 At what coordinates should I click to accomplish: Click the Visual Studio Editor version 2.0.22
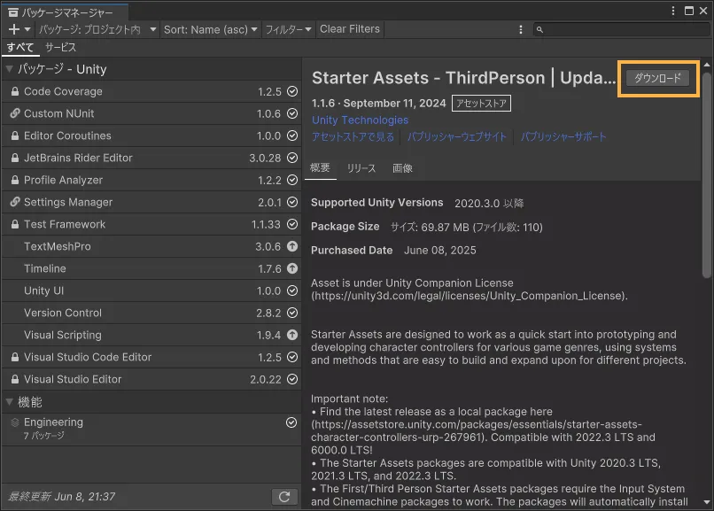(266, 380)
